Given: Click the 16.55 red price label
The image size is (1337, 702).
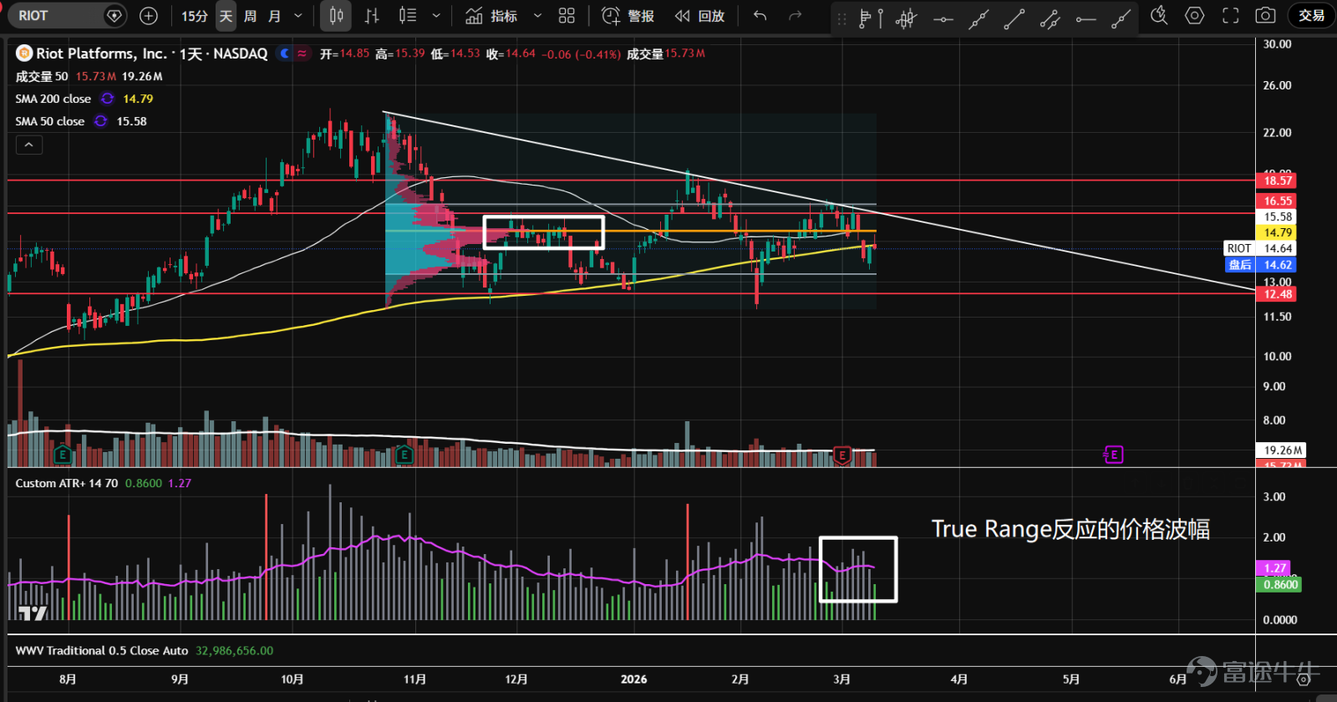Looking at the screenshot, I should (1277, 201).
